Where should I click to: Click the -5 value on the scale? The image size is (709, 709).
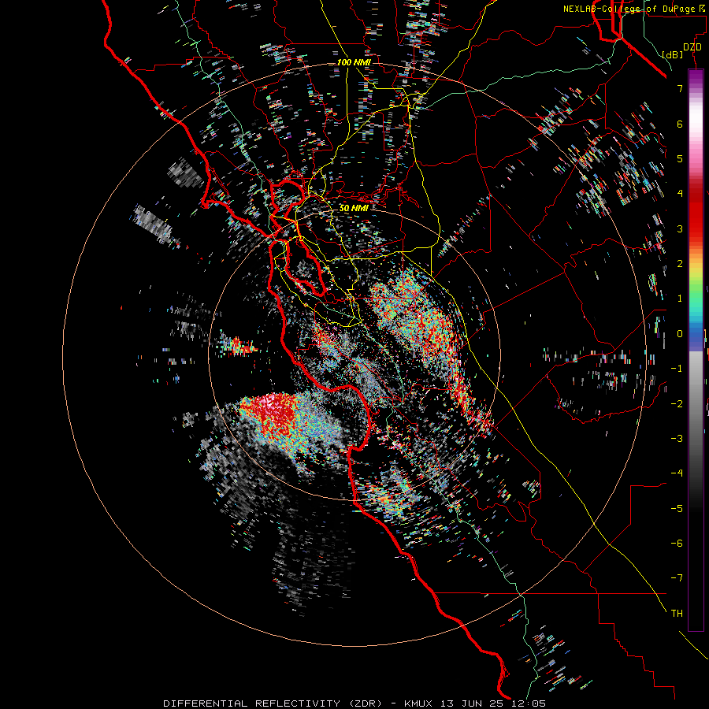pos(677,508)
